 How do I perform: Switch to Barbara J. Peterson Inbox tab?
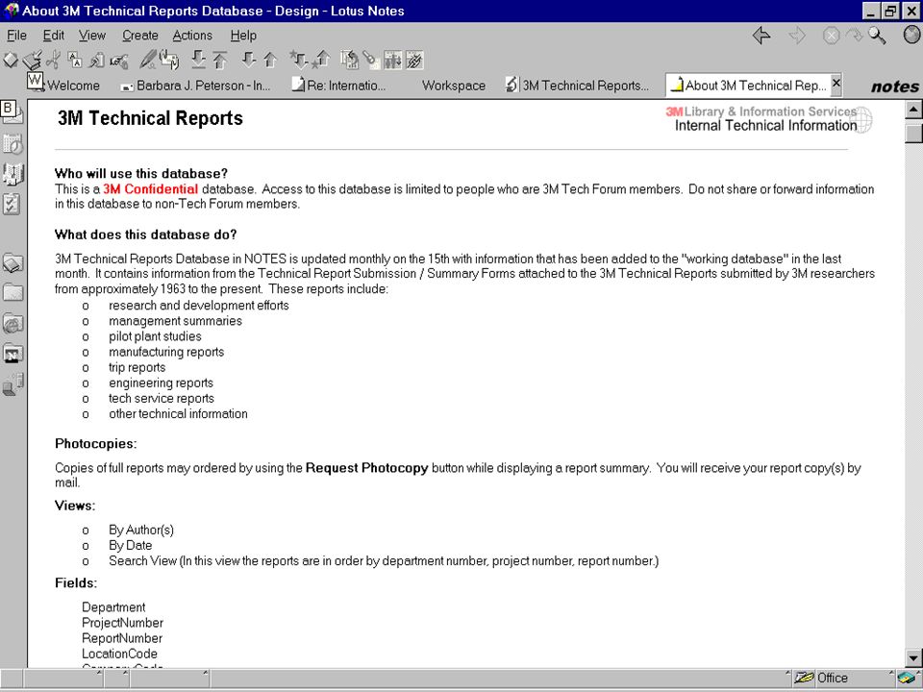[x=196, y=86]
